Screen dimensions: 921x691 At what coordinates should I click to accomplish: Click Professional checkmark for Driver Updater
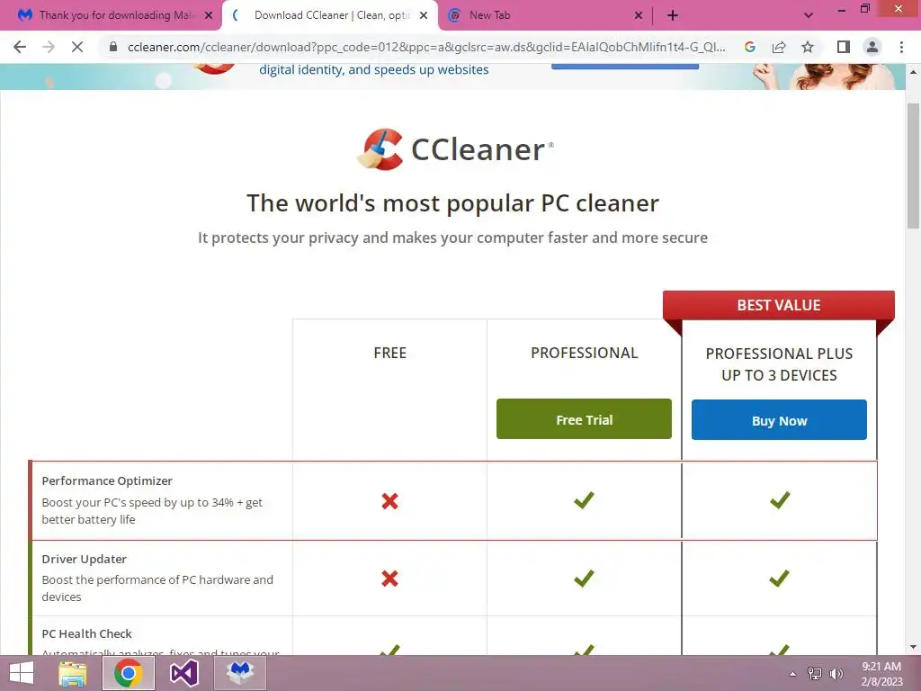(584, 578)
